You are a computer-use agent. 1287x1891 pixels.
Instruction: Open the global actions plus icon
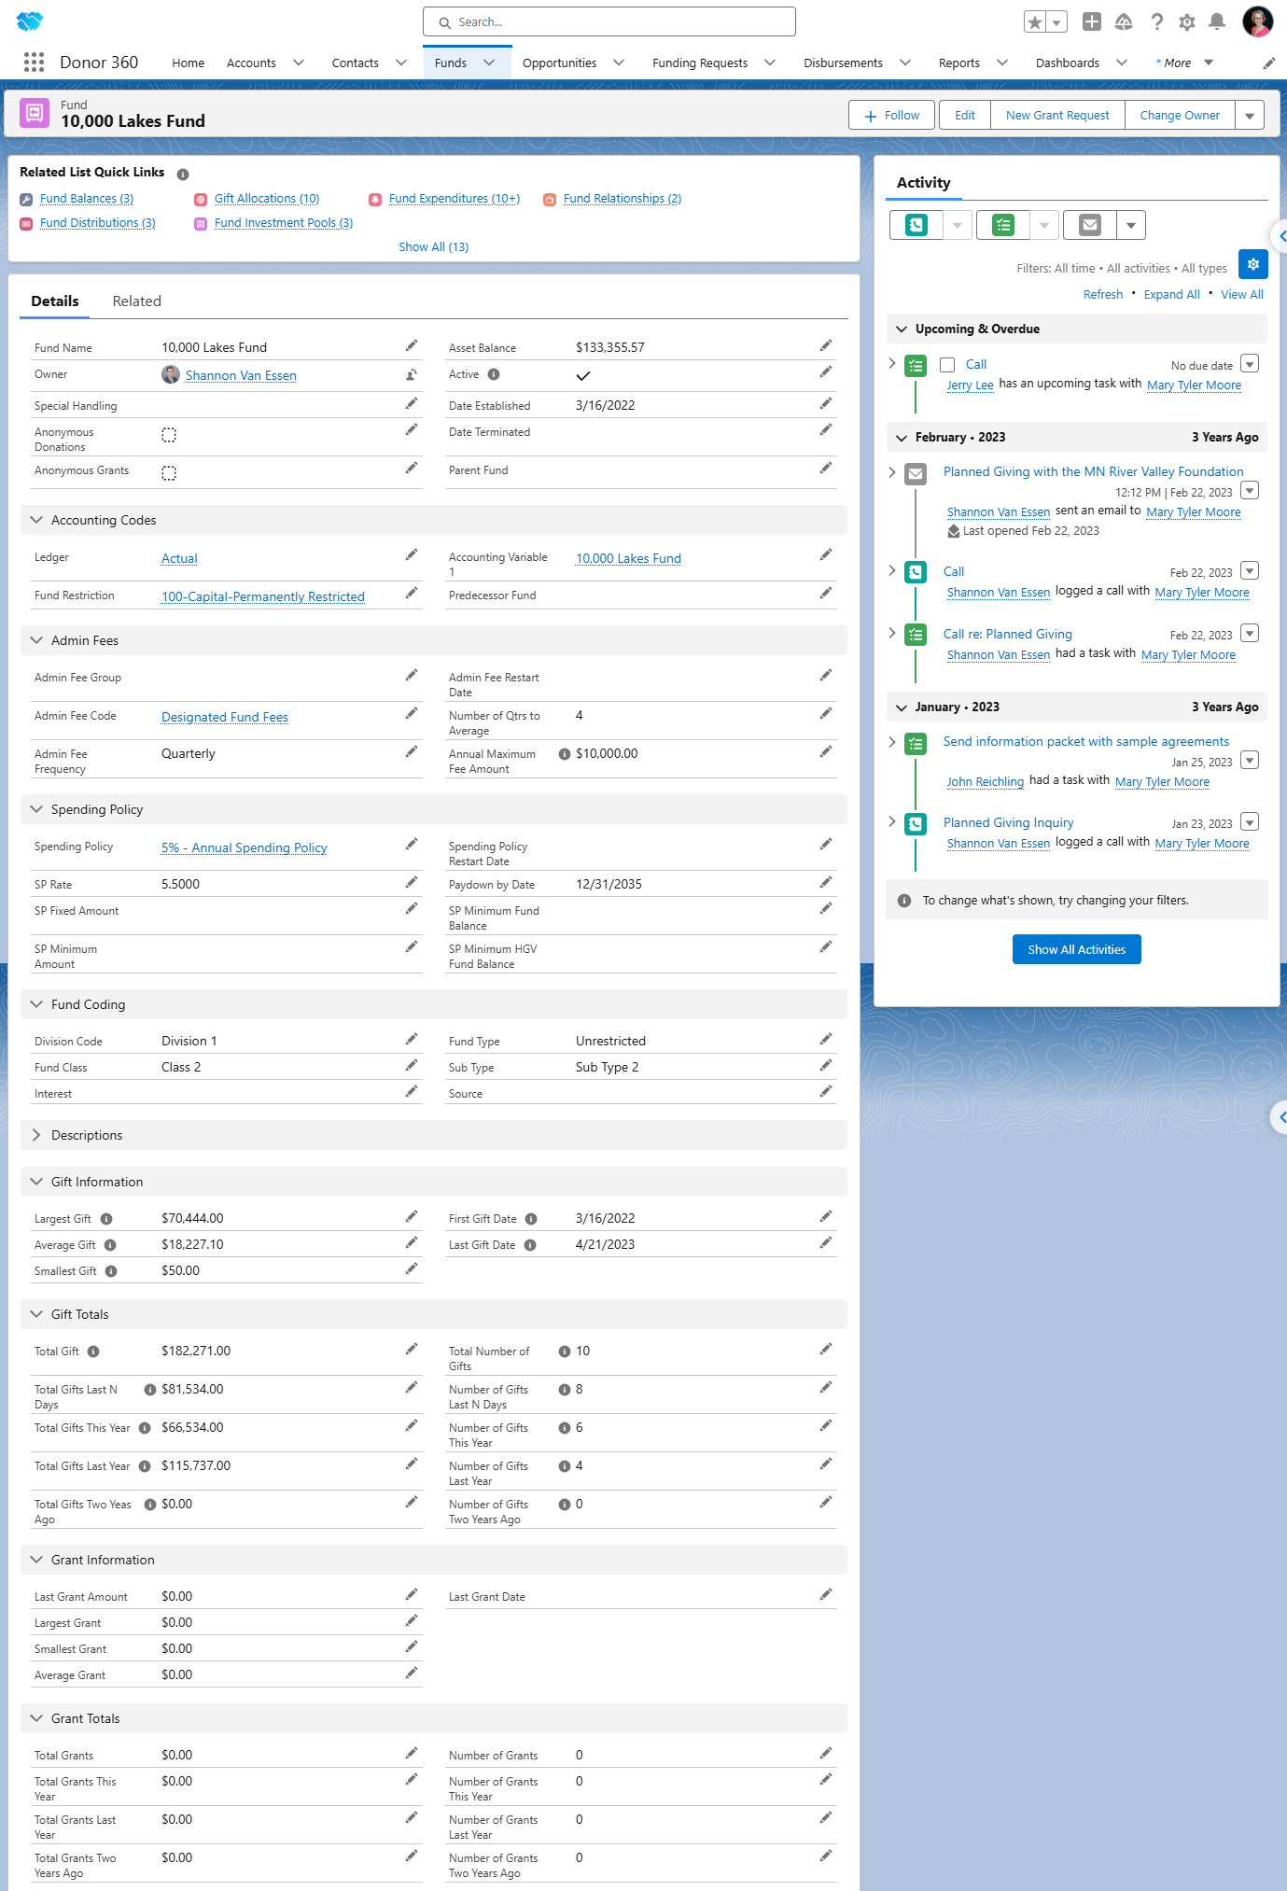point(1092,21)
